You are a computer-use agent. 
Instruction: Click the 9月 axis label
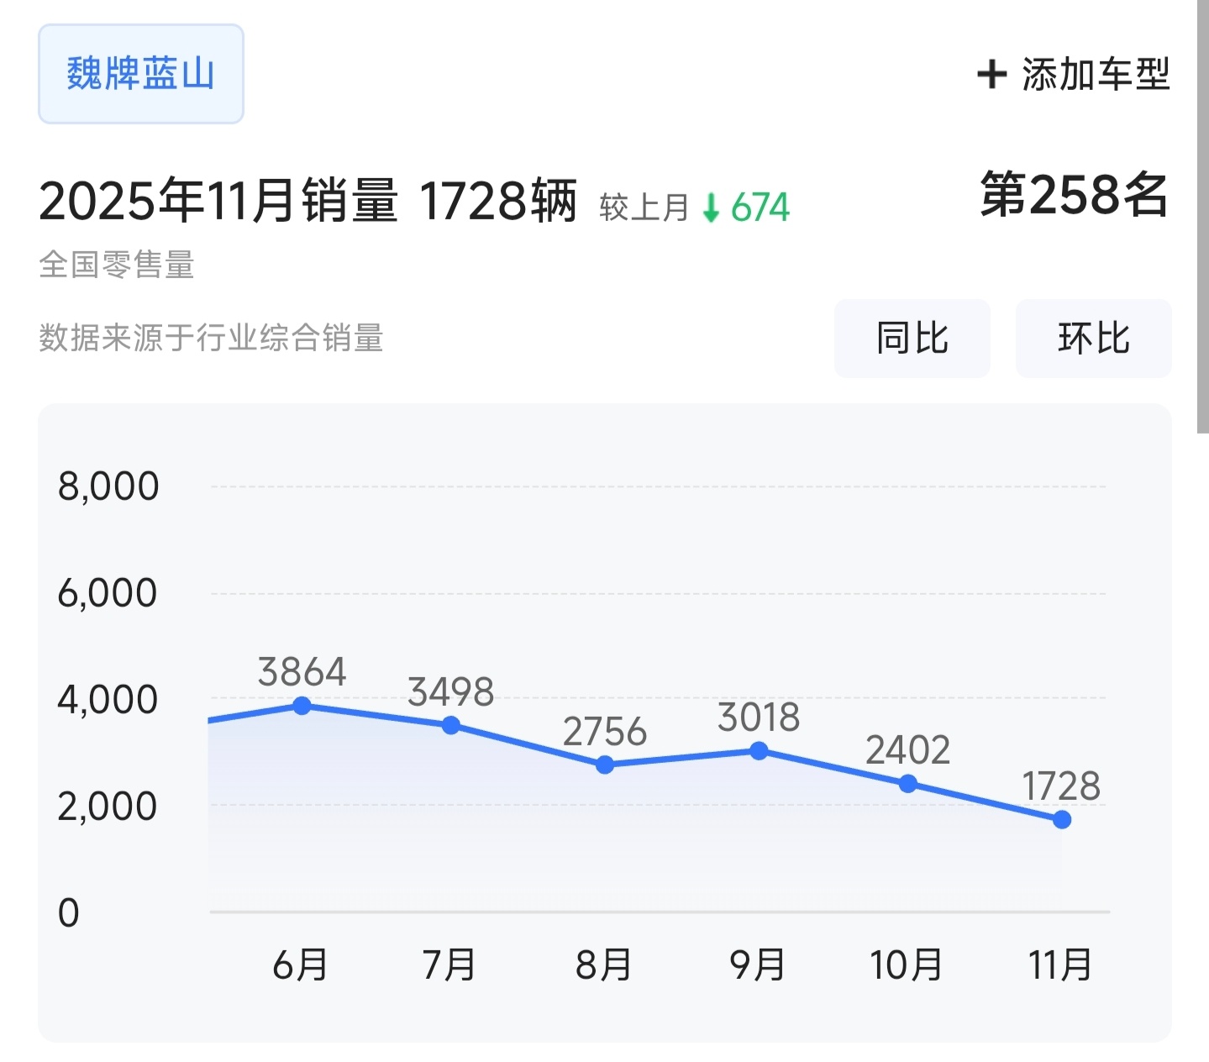coord(757,965)
